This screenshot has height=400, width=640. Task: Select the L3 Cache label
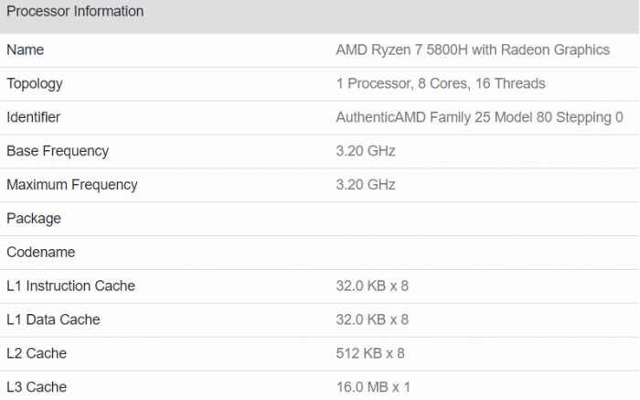click(37, 387)
